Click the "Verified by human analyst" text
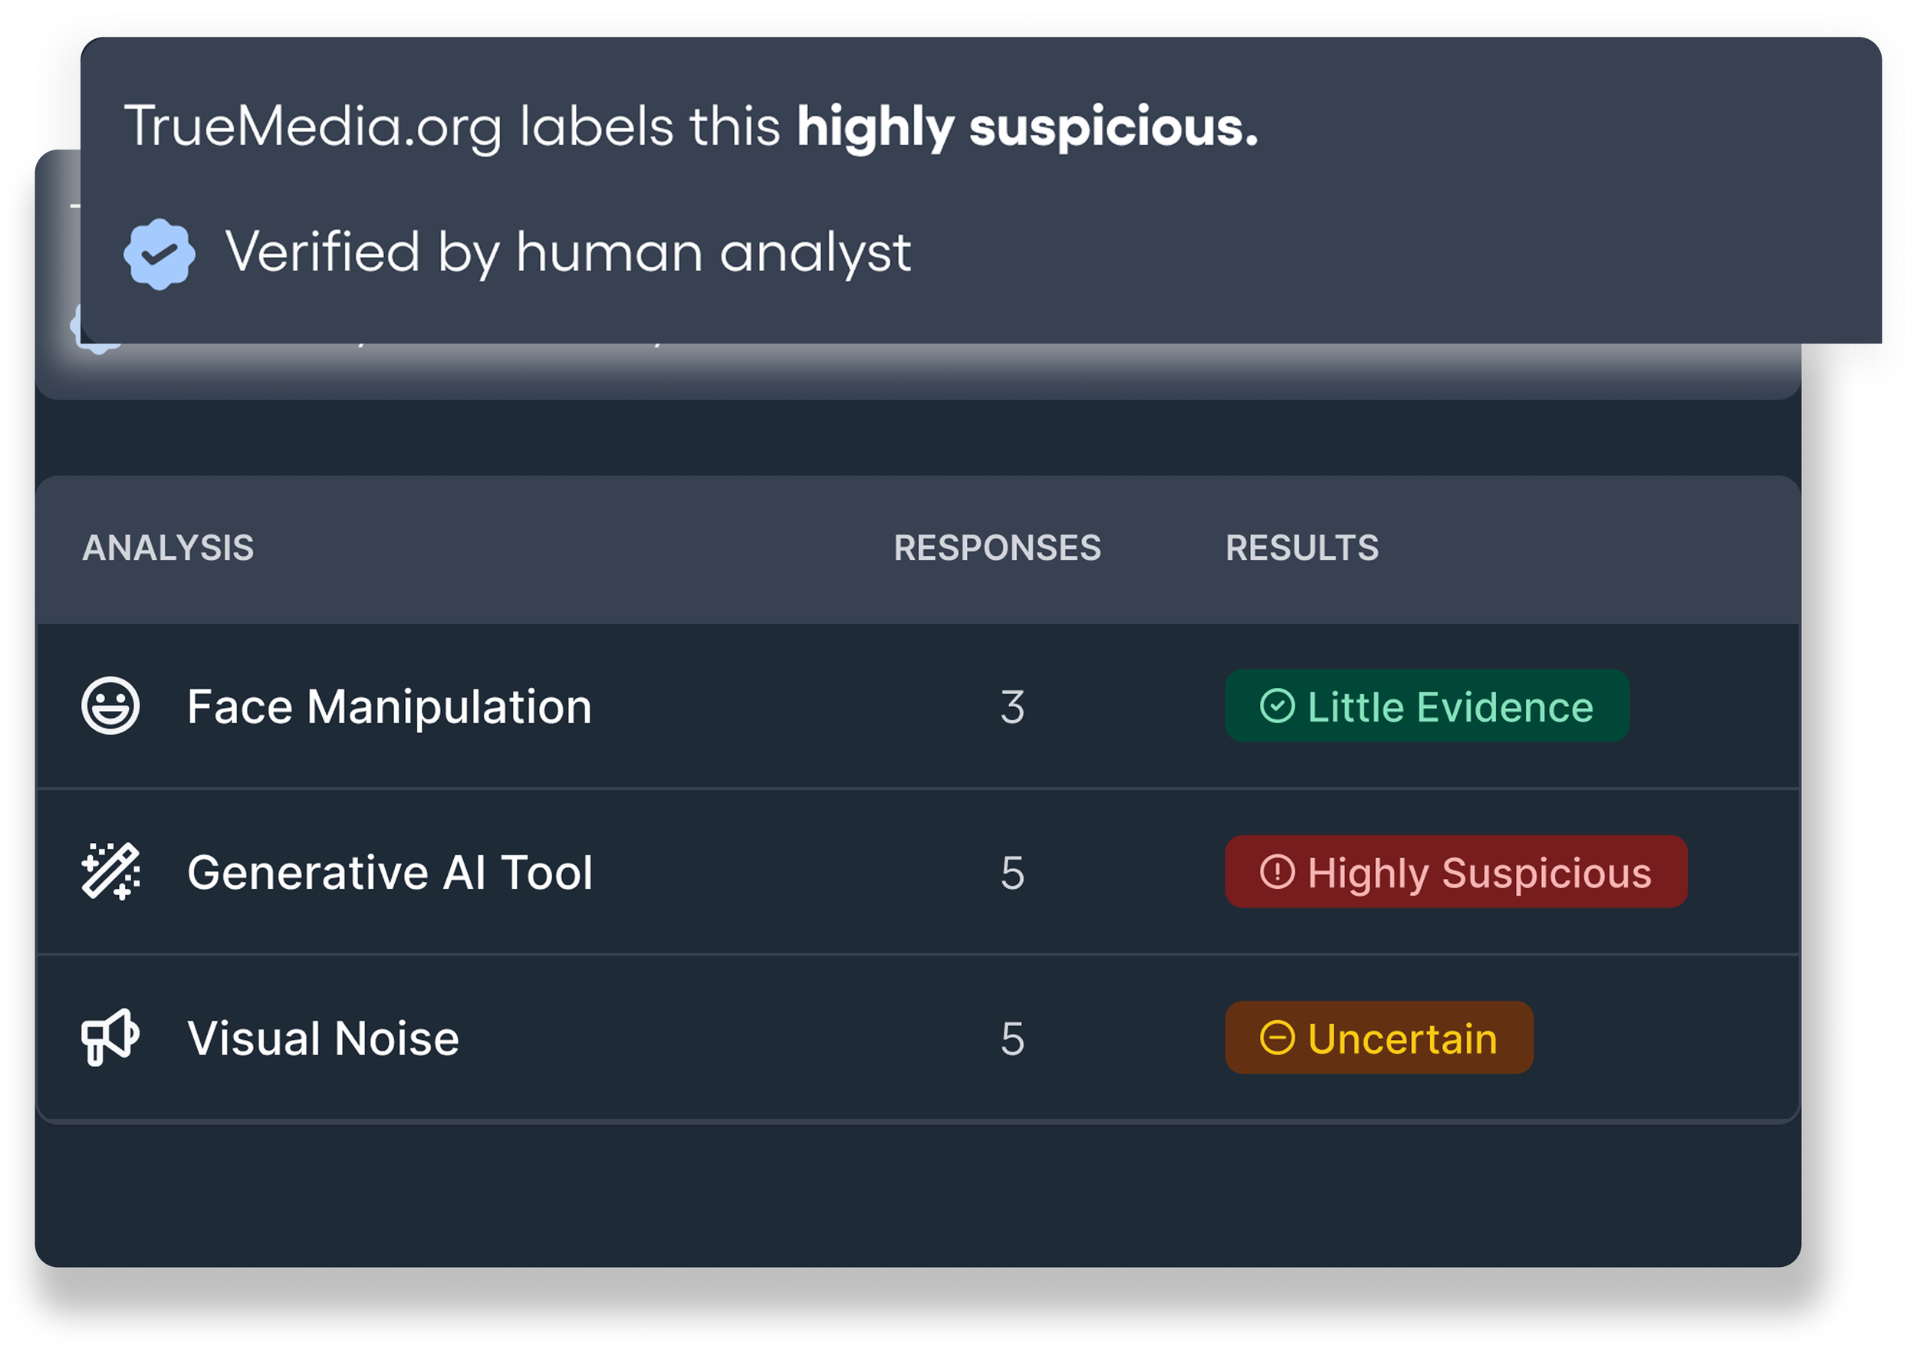This screenshot has height=1349, width=1917. 567,252
